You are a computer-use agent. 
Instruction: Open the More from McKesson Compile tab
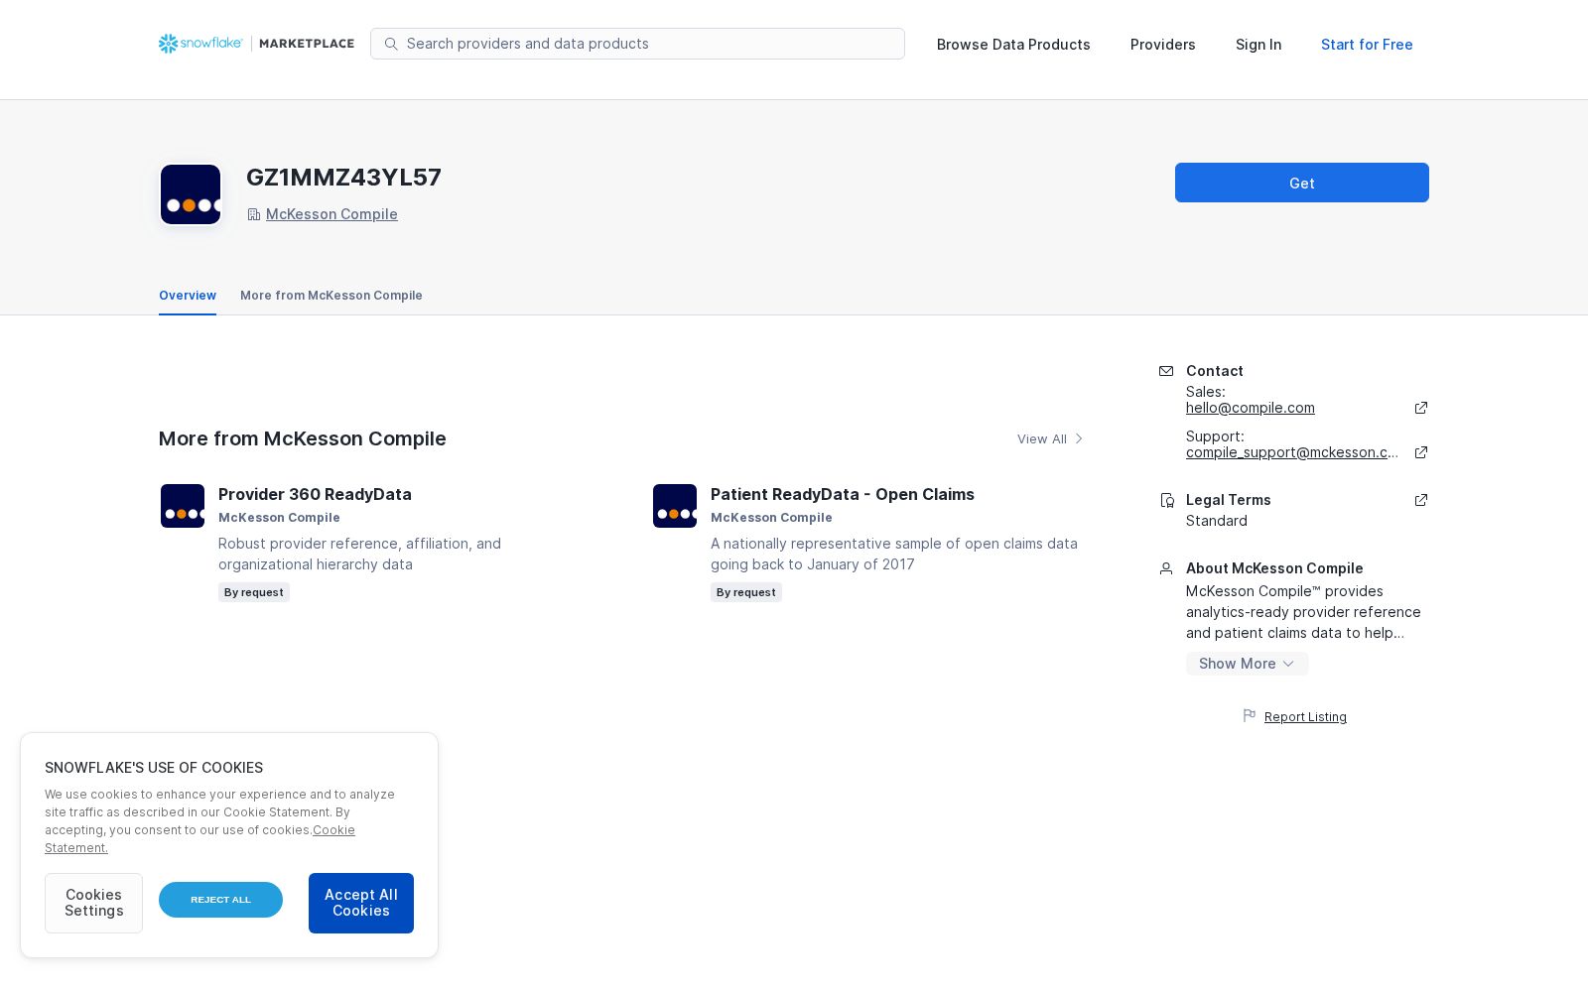331,296
